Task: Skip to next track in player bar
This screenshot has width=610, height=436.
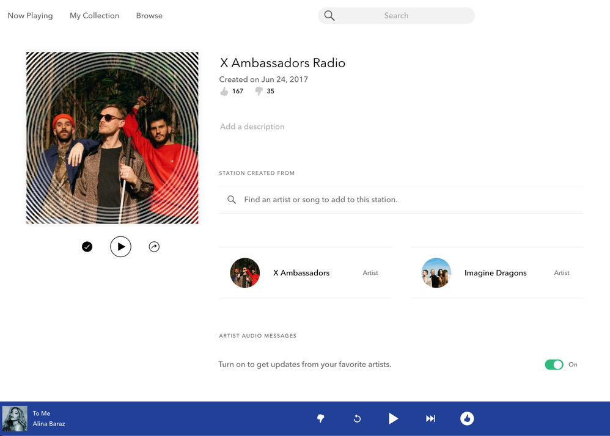Action: (430, 418)
